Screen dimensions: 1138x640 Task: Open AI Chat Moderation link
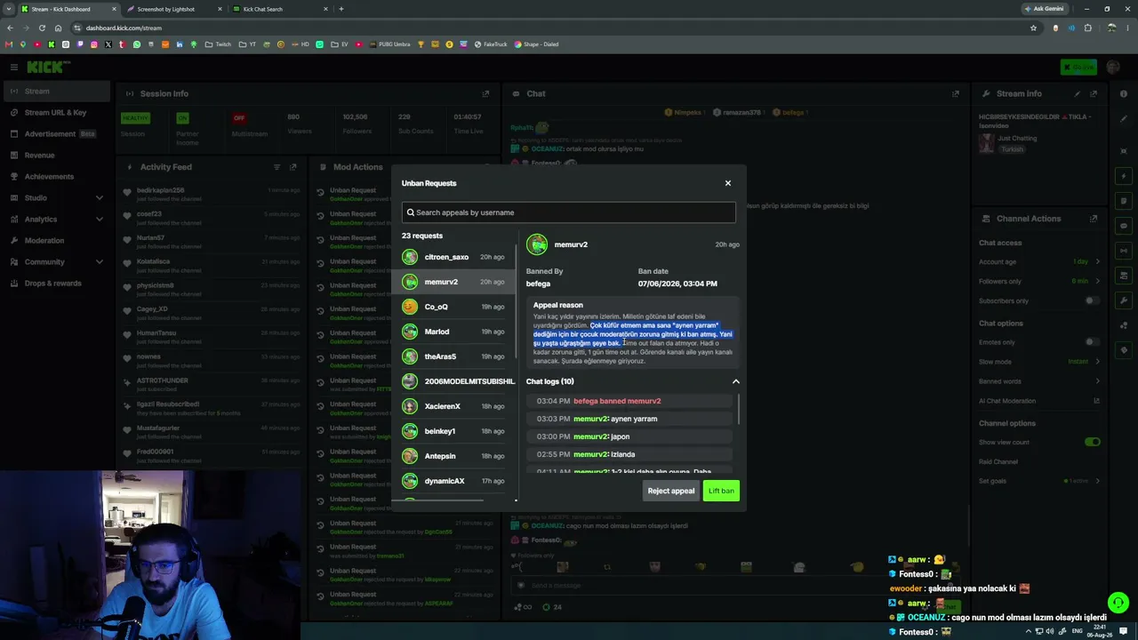tap(1039, 401)
